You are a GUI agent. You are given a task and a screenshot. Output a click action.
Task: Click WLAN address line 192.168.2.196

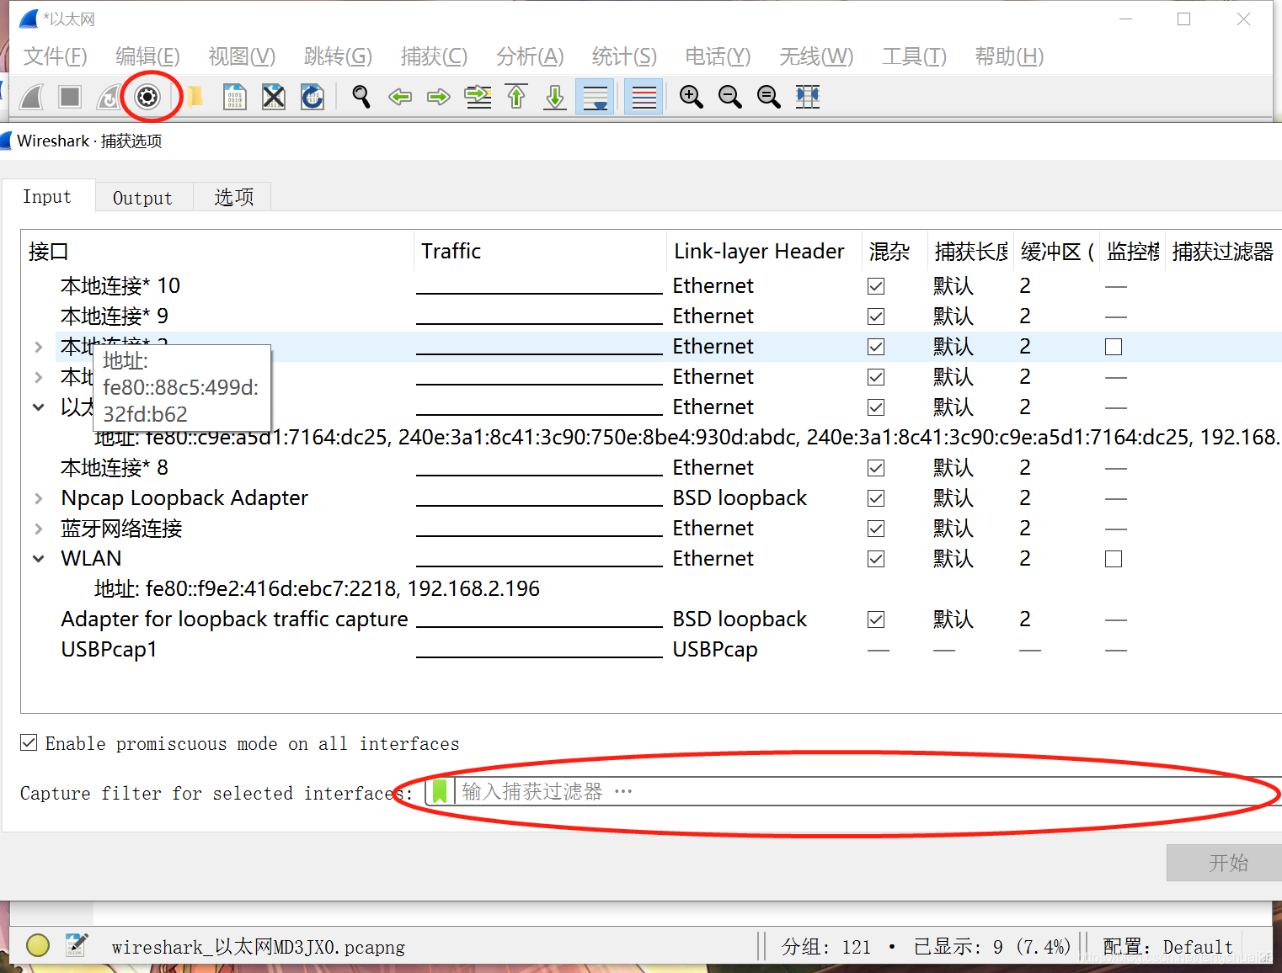coord(317,589)
